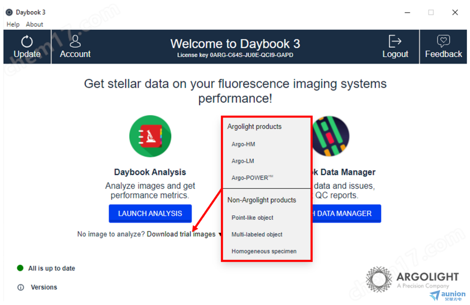Open the Account profile icon
This screenshot has width=470, height=305.
(x=75, y=41)
